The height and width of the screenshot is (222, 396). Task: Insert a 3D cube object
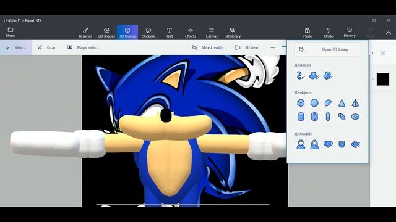[301, 103]
